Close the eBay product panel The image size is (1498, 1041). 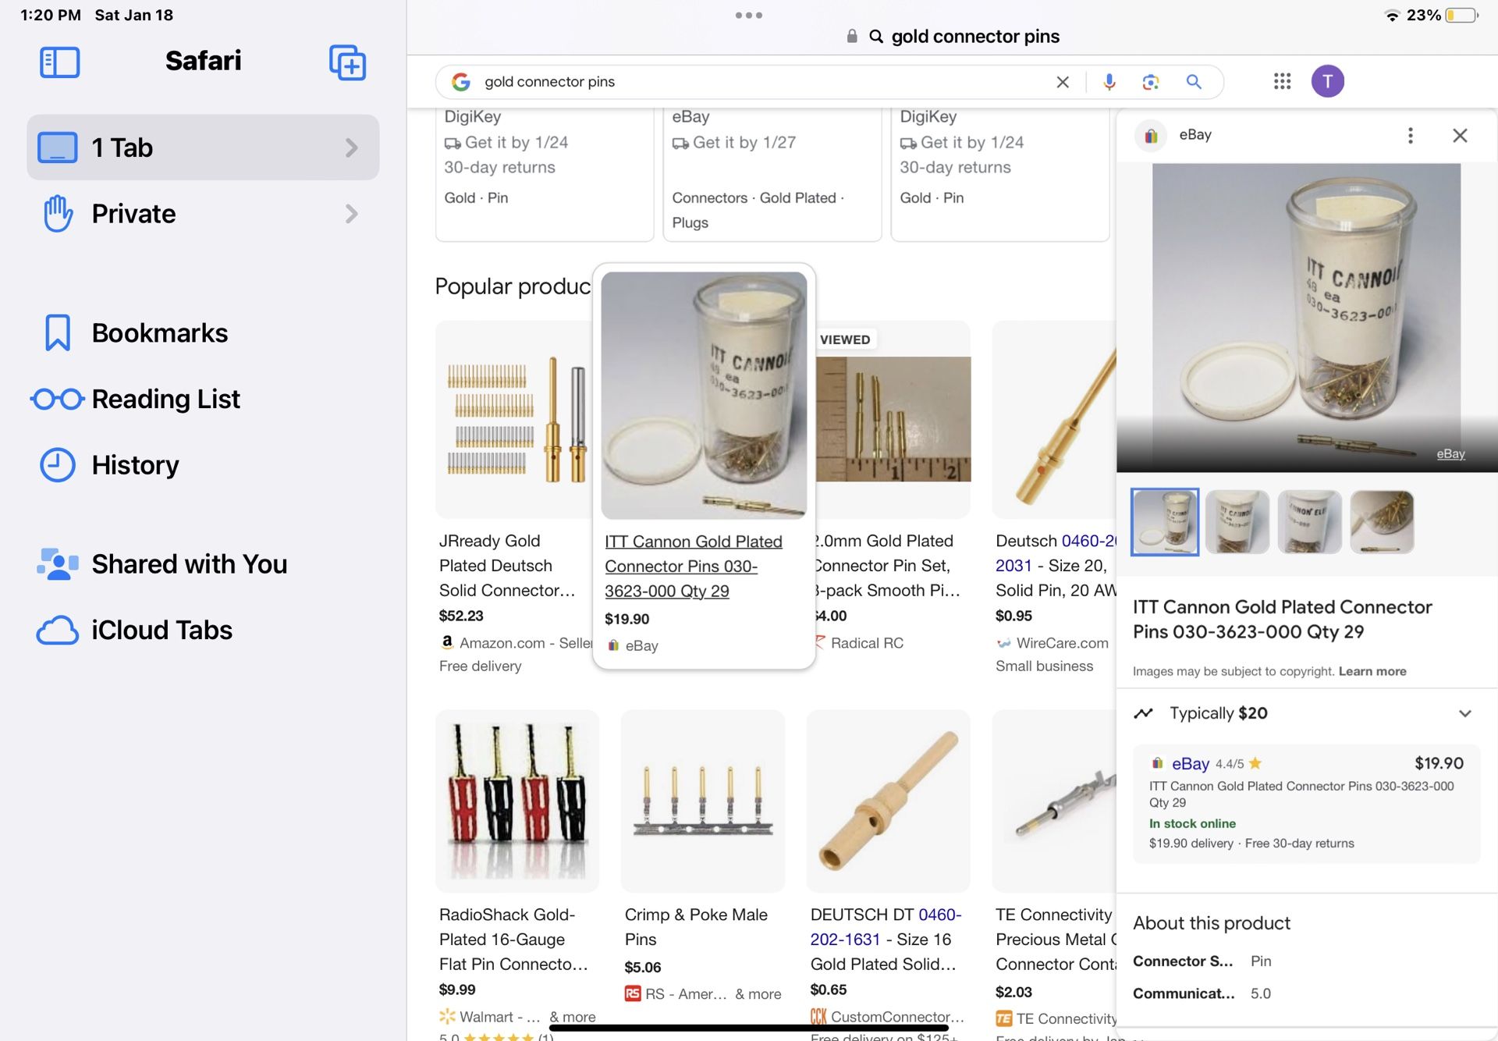pos(1460,136)
